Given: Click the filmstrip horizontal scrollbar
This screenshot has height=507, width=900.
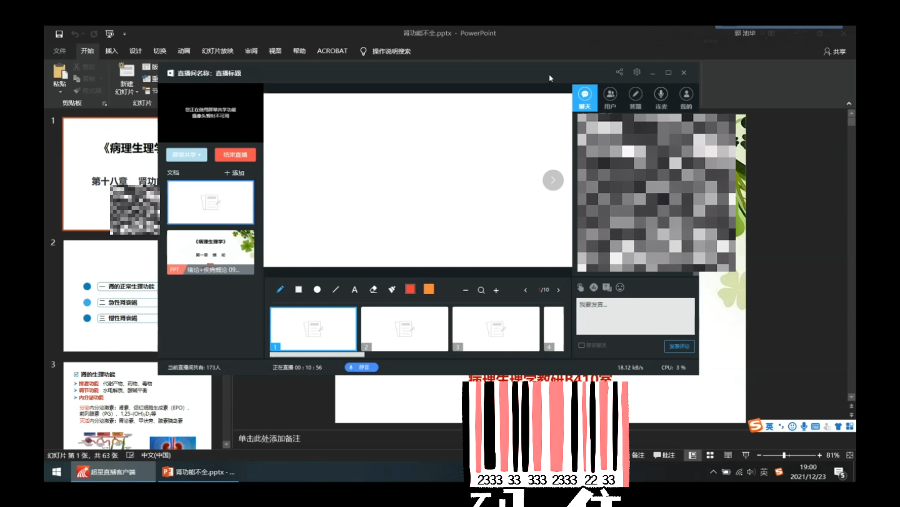Looking at the screenshot, I should coord(317,355).
